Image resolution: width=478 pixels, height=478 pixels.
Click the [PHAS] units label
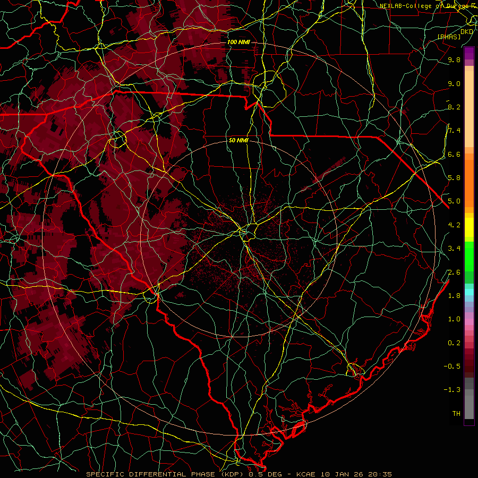click(449, 37)
